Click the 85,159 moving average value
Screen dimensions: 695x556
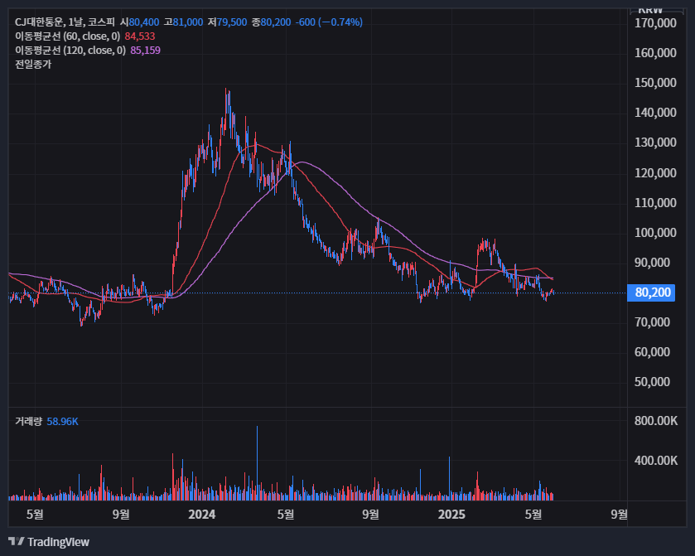click(x=146, y=51)
